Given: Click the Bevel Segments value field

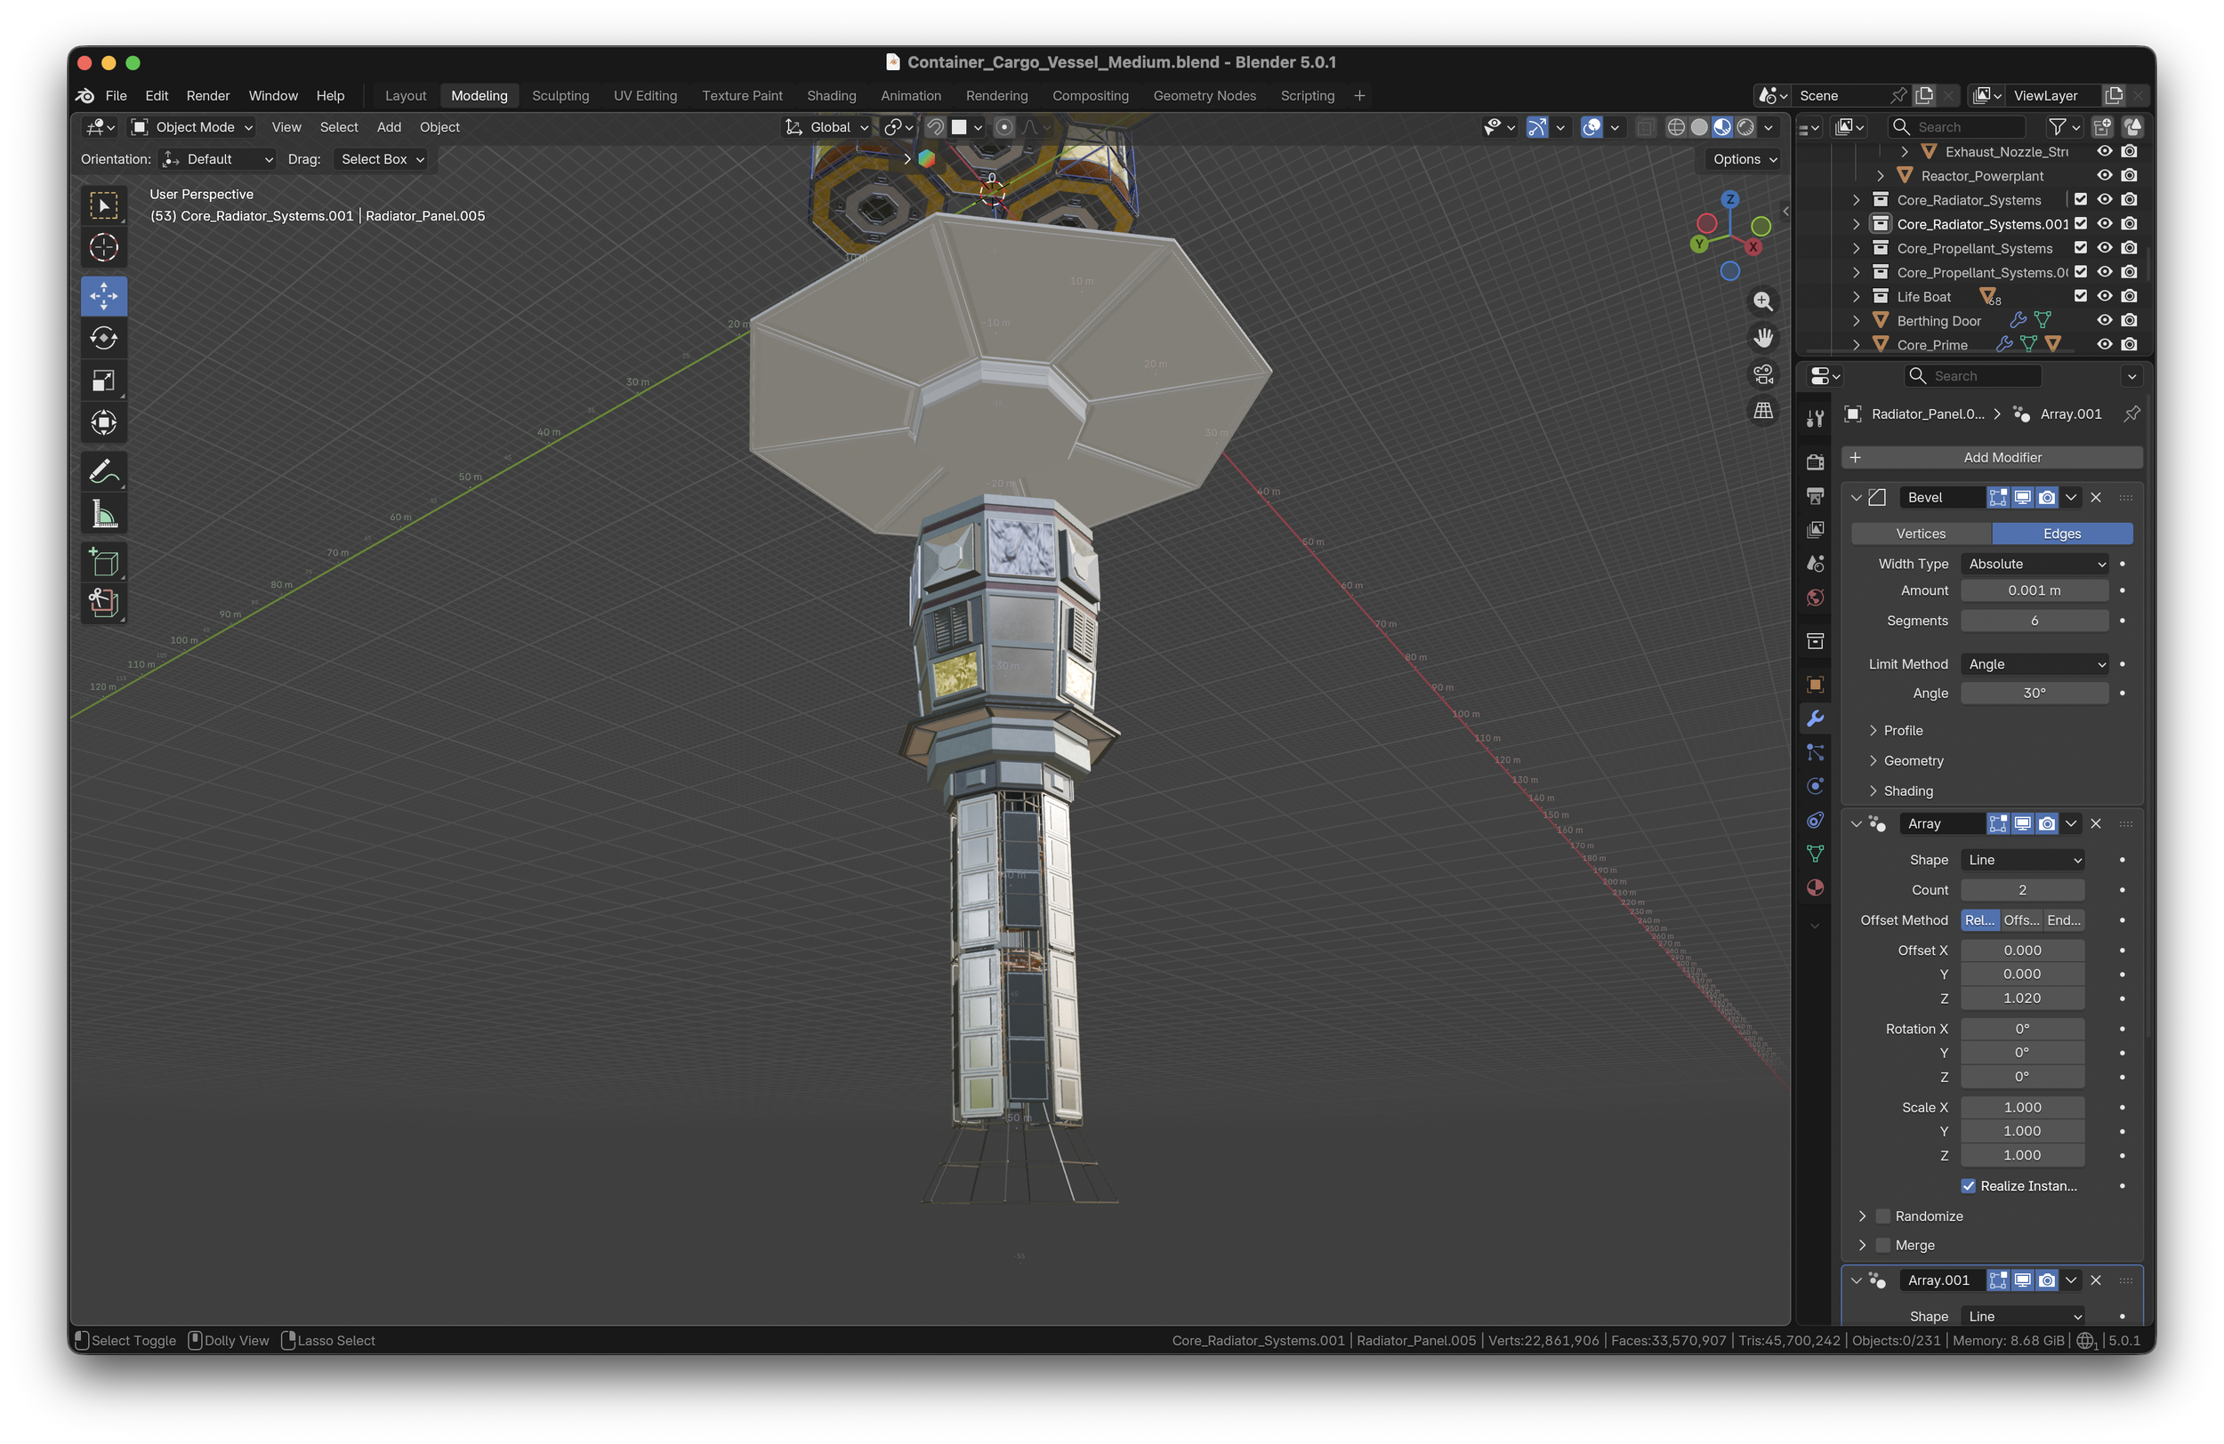Looking at the screenshot, I should [2035, 622].
